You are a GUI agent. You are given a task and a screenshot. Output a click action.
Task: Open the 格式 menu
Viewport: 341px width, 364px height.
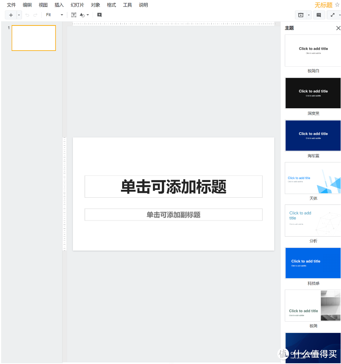point(111,5)
